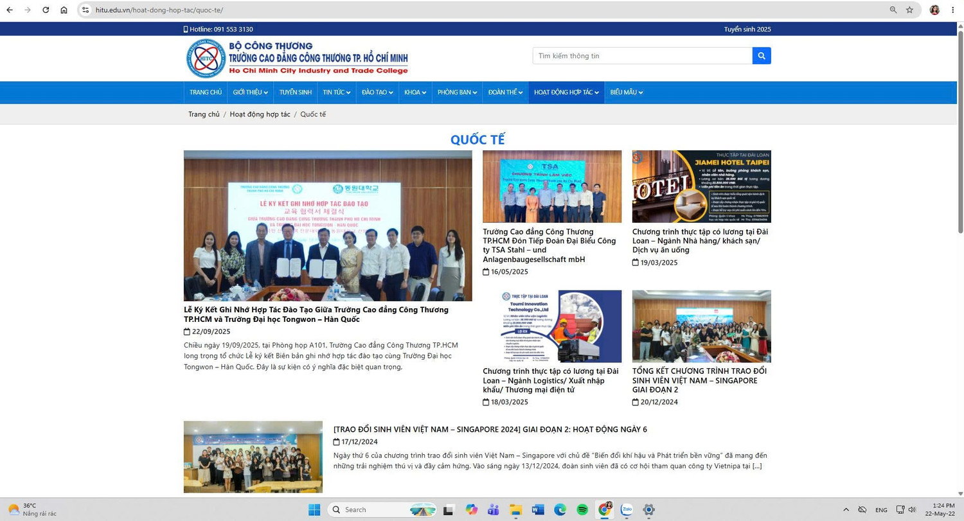Reload the page with the refresh icon
Screen dimensions: 964x521
point(46,10)
